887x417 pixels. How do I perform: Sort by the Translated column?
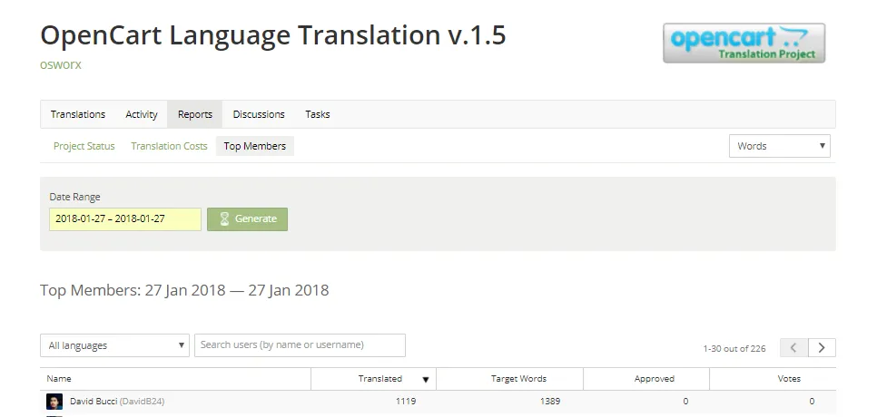pos(374,379)
